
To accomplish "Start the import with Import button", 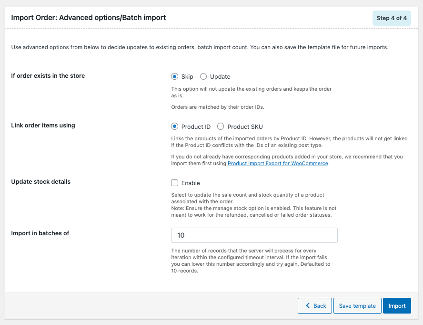I will coord(397,305).
